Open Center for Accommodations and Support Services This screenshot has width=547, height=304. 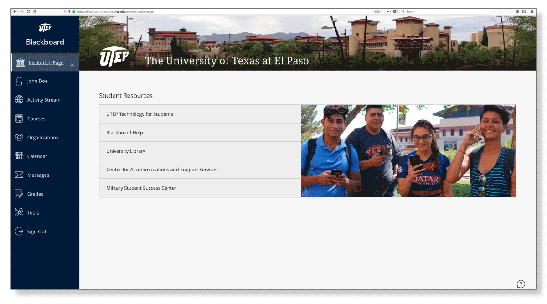(x=162, y=170)
